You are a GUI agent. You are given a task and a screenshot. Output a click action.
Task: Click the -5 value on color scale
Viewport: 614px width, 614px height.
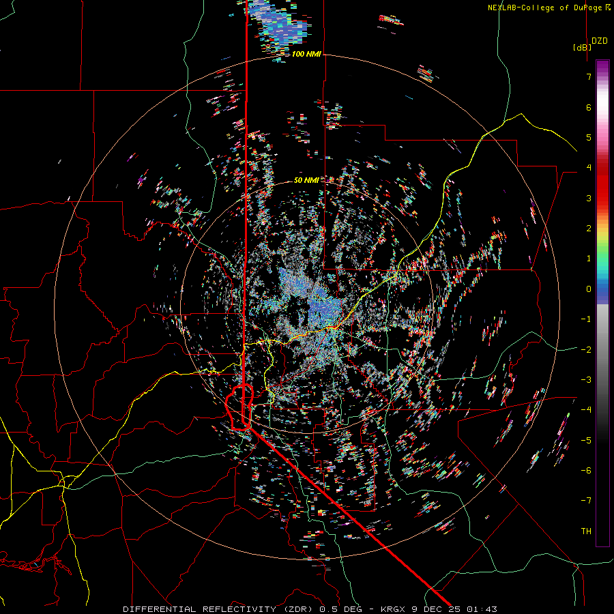(586, 441)
